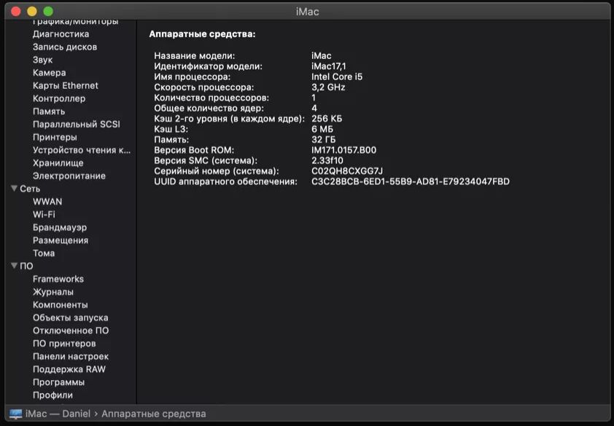Select Журналы sidebar entry
Viewport: 614px width, 426px height.
(x=53, y=292)
